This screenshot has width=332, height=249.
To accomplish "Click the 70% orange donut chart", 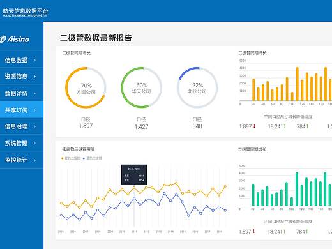I will click(86, 87).
